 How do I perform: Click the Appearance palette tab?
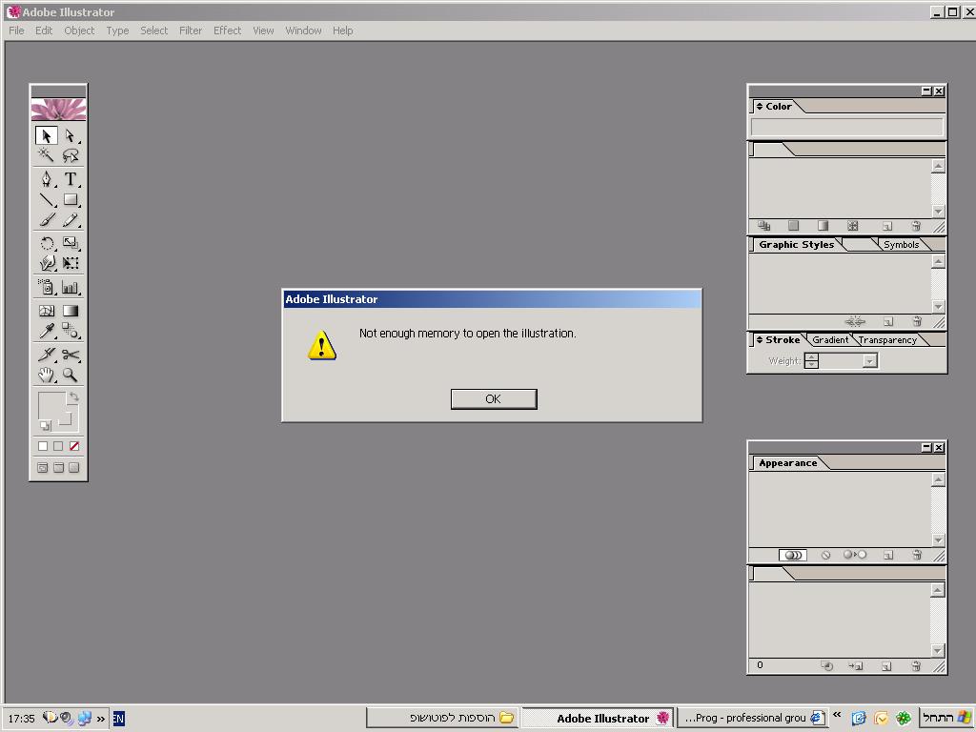787,463
